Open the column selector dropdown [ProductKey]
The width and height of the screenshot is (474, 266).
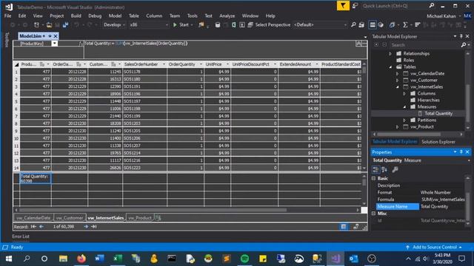(54, 44)
